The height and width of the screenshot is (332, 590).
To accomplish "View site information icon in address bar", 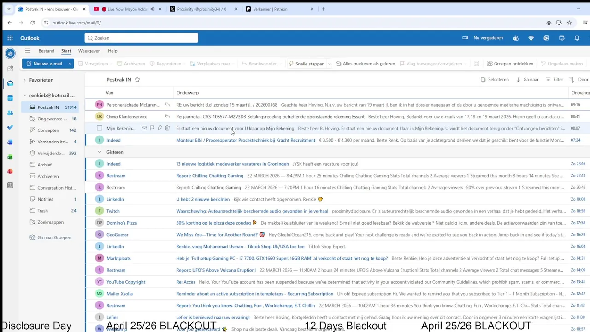I will point(46,23).
